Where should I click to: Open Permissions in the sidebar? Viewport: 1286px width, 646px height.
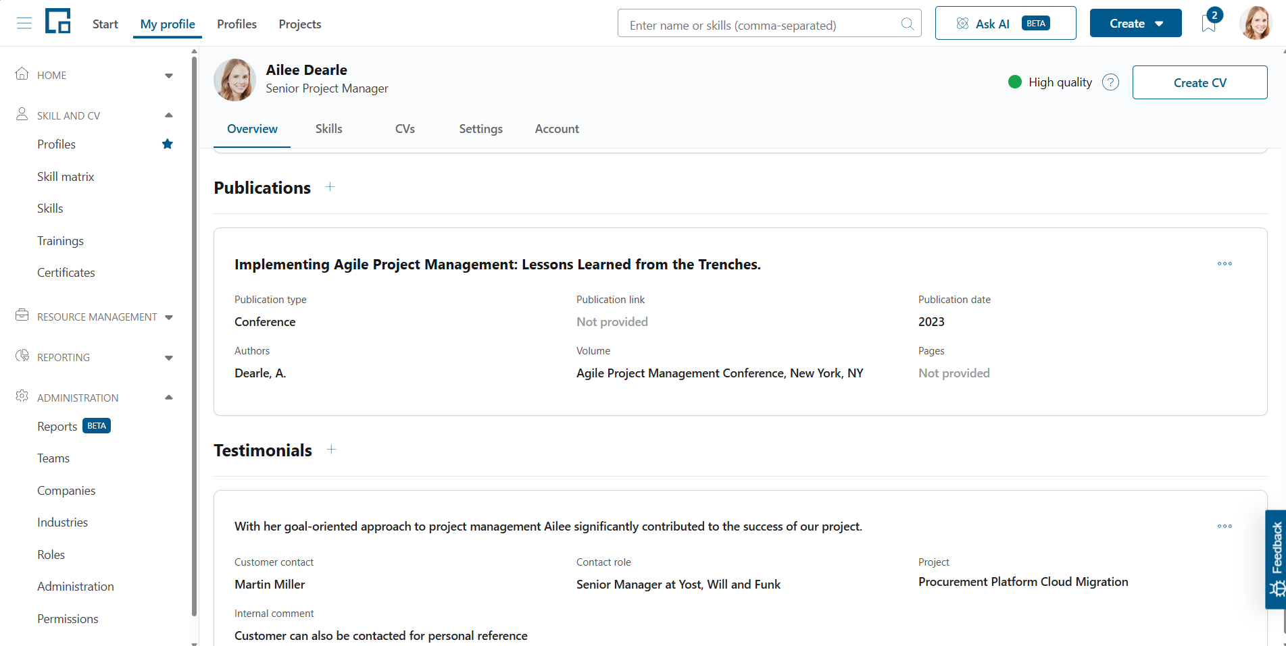(x=68, y=619)
